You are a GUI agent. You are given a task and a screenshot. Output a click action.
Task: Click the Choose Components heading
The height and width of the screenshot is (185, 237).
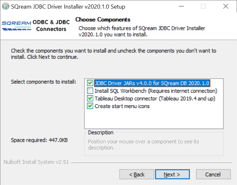click(103, 20)
